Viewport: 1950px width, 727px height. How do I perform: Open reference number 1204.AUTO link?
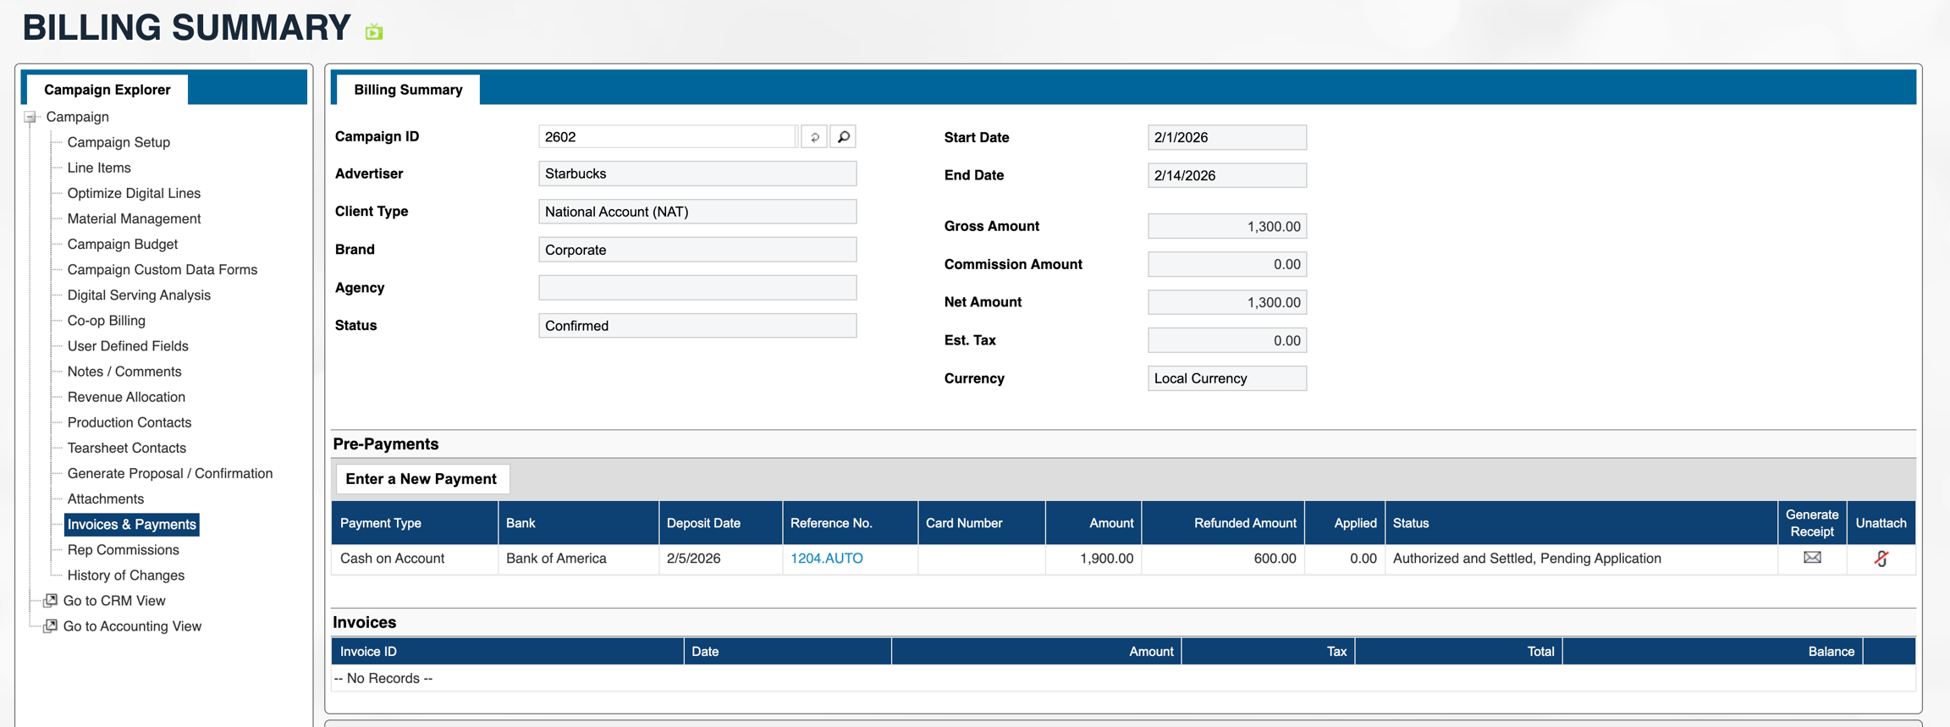coord(826,559)
